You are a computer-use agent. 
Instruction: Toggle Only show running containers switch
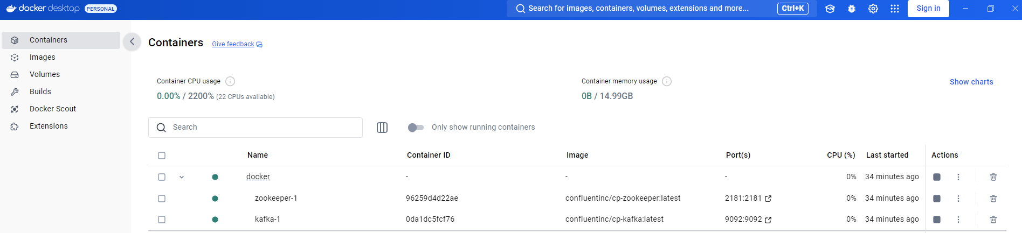pyautogui.click(x=416, y=128)
